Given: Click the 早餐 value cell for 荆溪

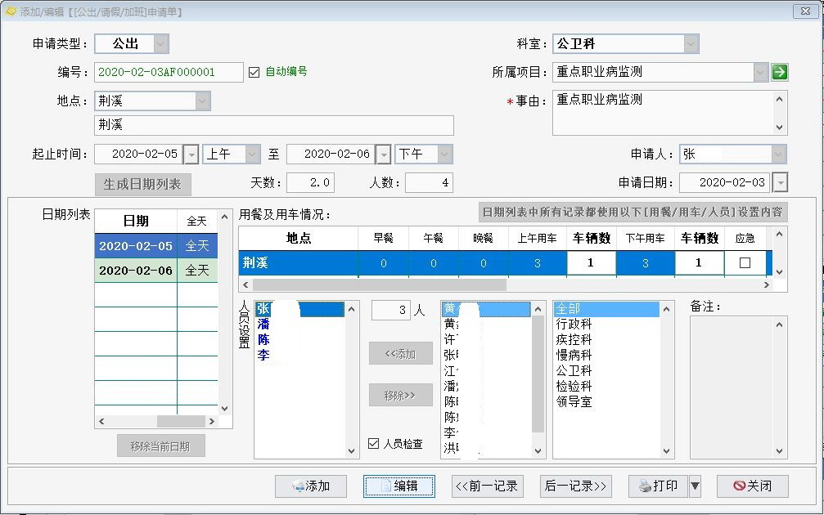Looking at the screenshot, I should [x=384, y=263].
